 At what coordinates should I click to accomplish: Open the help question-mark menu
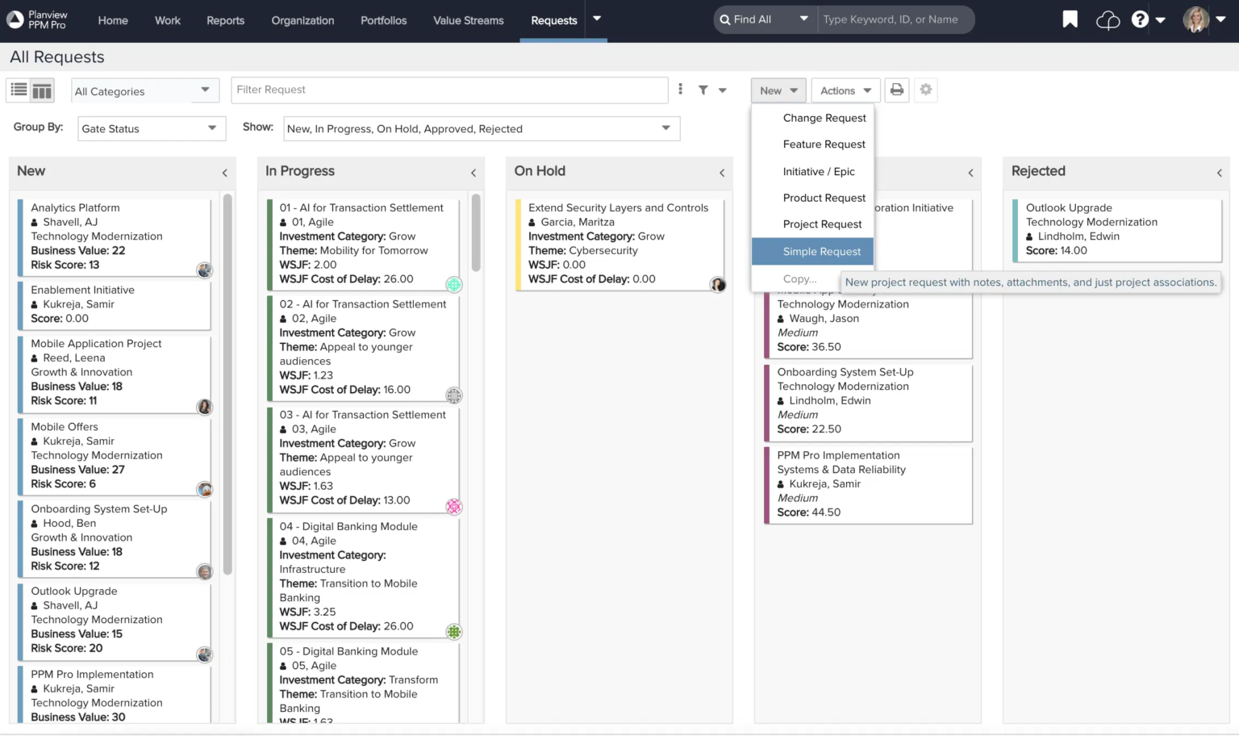tap(1139, 19)
